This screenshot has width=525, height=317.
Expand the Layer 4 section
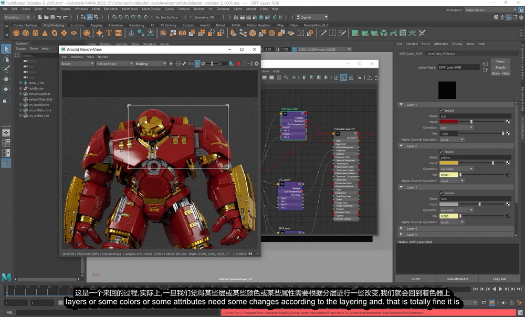click(401, 228)
